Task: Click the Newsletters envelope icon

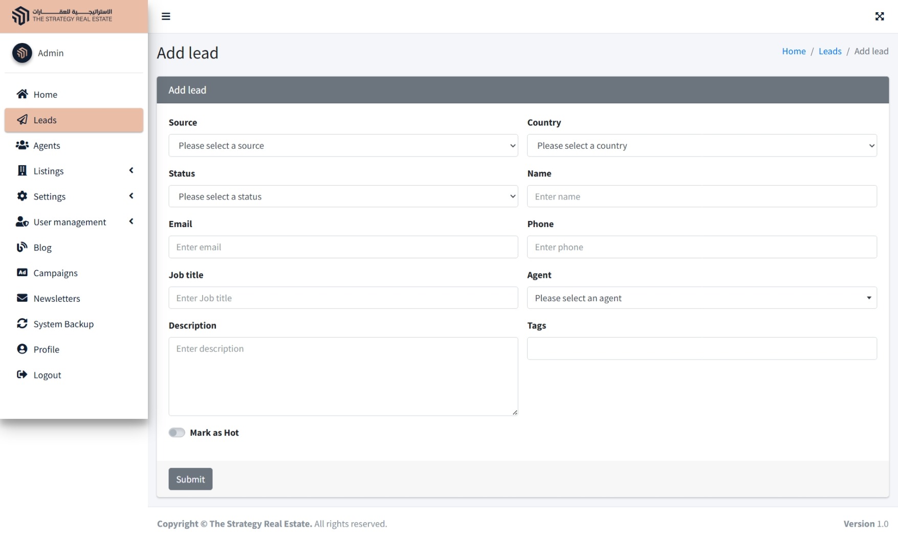Action: (x=22, y=298)
